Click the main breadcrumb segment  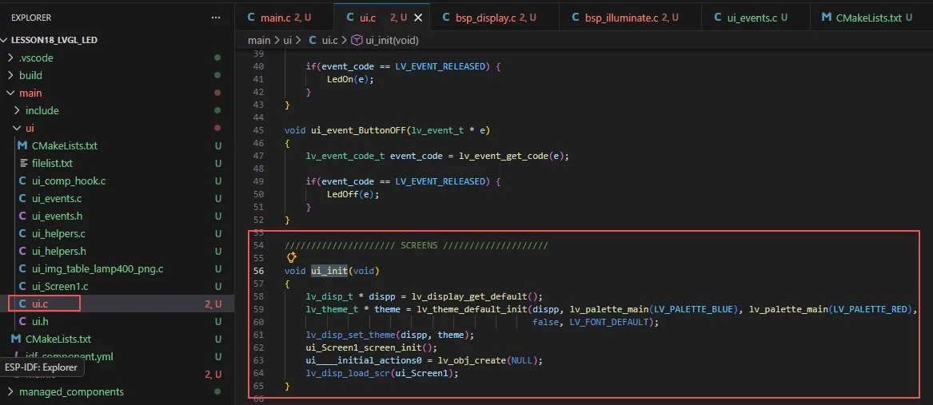tap(259, 40)
